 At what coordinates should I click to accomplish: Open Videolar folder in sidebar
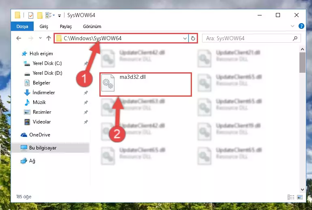pos(42,122)
